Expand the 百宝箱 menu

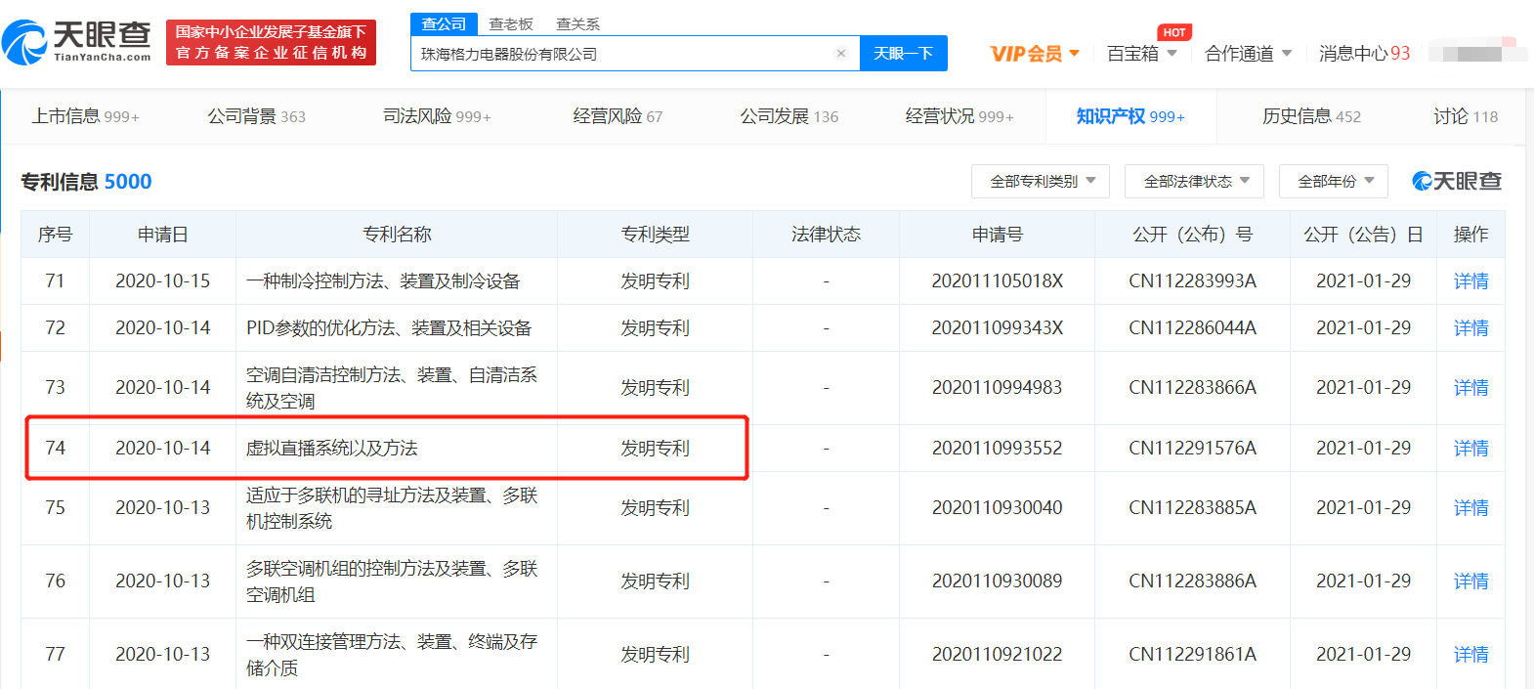(x=1140, y=54)
